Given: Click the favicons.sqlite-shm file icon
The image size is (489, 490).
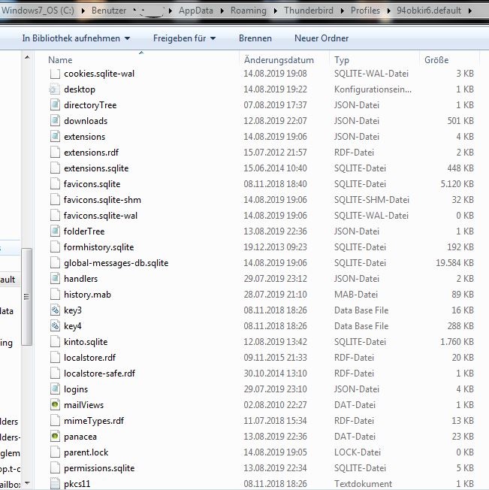Looking at the screenshot, I should [55, 200].
